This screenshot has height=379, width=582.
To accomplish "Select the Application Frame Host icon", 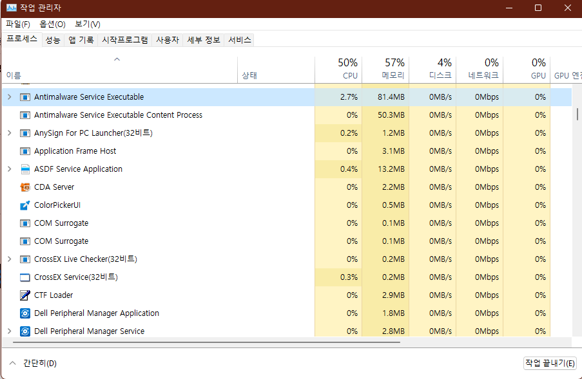I will point(24,151).
